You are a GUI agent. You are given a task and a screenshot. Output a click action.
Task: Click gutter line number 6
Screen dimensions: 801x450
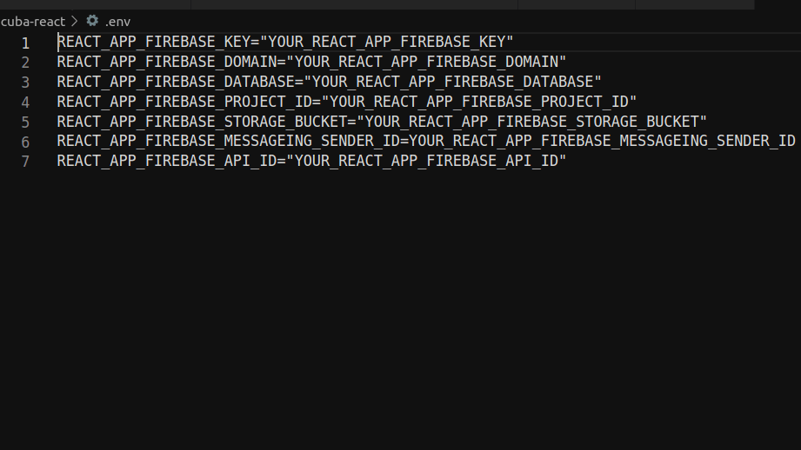point(25,142)
